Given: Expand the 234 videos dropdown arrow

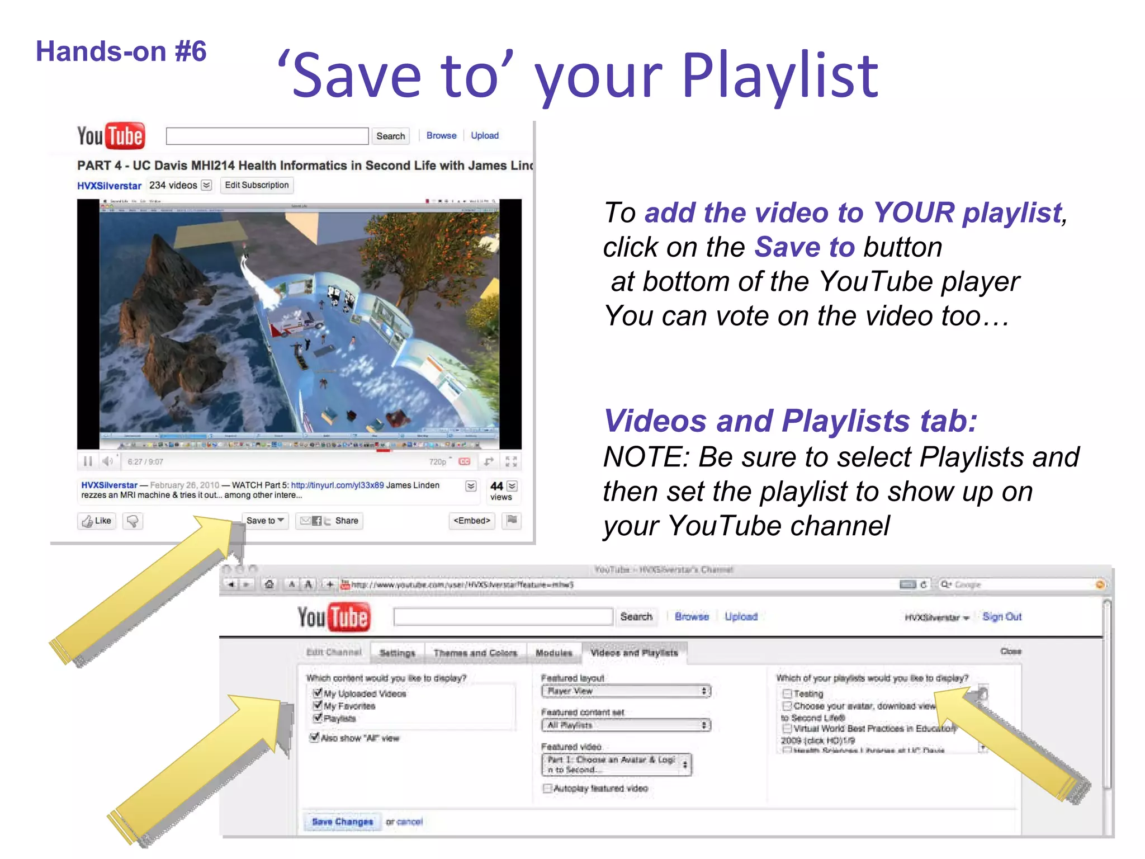Looking at the screenshot, I should coord(207,185).
